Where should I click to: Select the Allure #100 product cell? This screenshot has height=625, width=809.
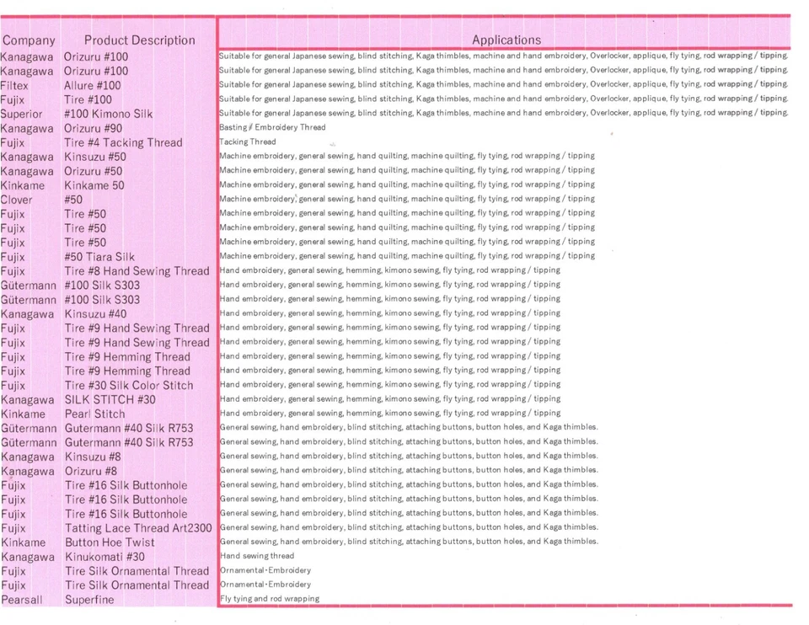tap(93, 86)
